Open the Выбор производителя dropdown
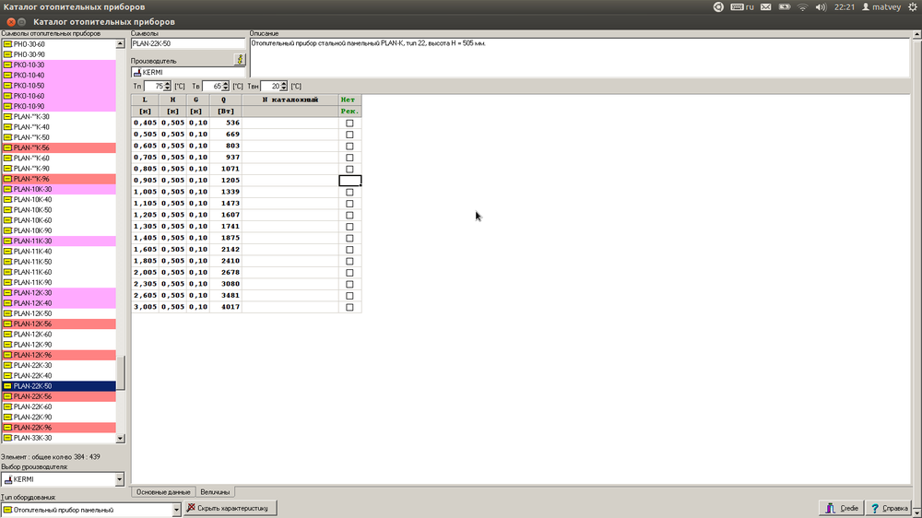Screen dimensions: 922x518 click(x=119, y=479)
